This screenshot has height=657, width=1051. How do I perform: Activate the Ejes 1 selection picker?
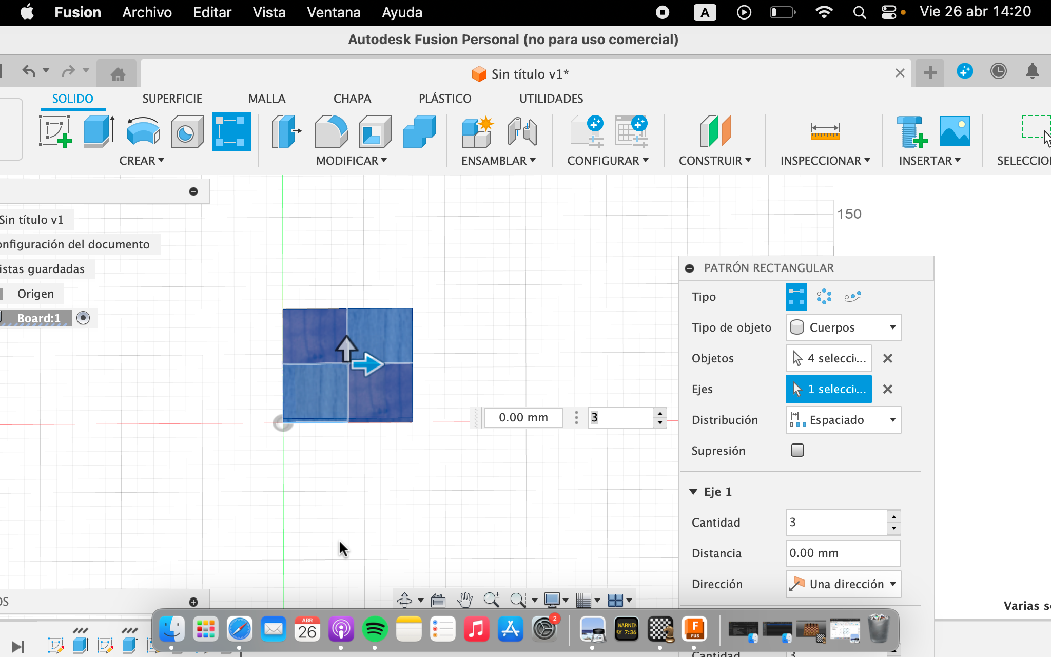pos(829,389)
